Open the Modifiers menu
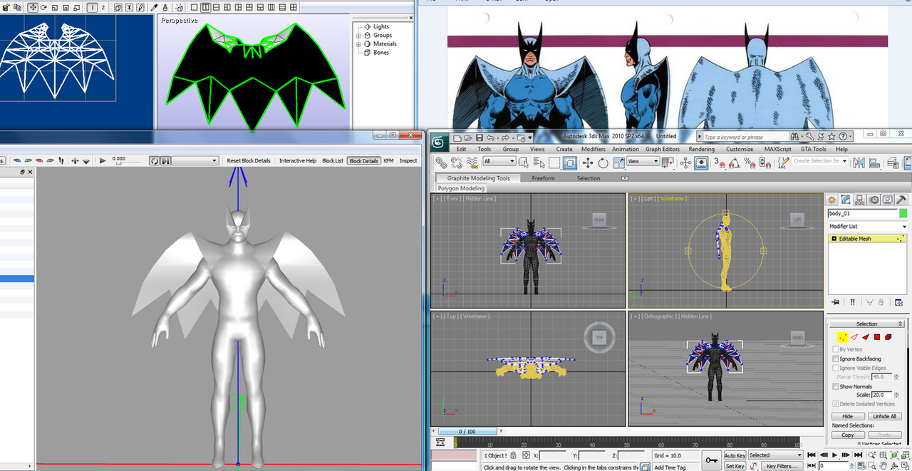This screenshot has width=912, height=471. pos(593,149)
